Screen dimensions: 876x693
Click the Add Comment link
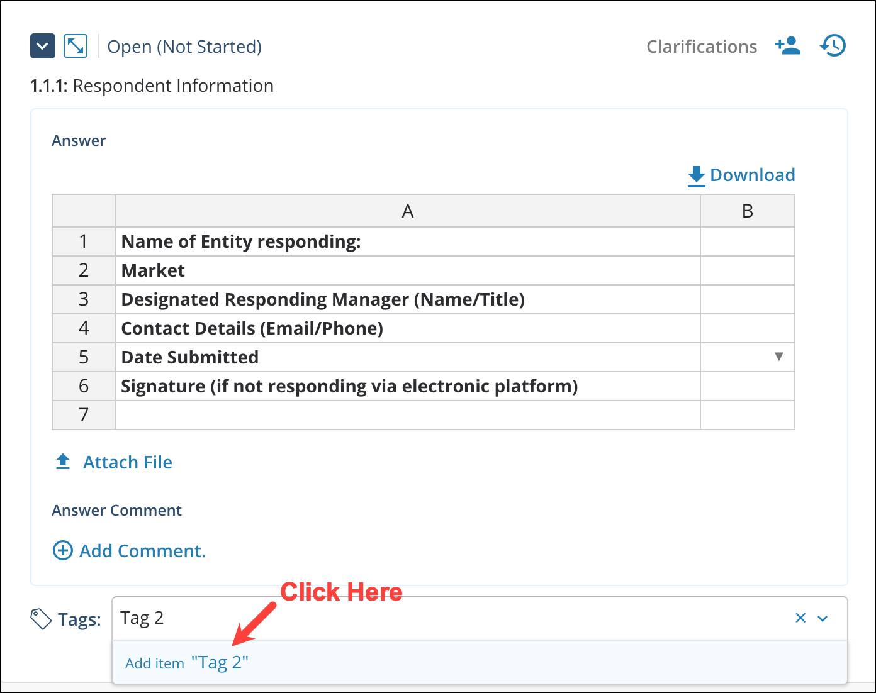pos(142,551)
